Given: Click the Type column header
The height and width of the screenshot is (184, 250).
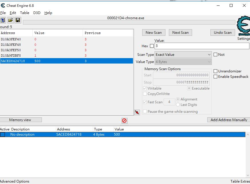Looking at the screenshot, I should tap(103, 129).
